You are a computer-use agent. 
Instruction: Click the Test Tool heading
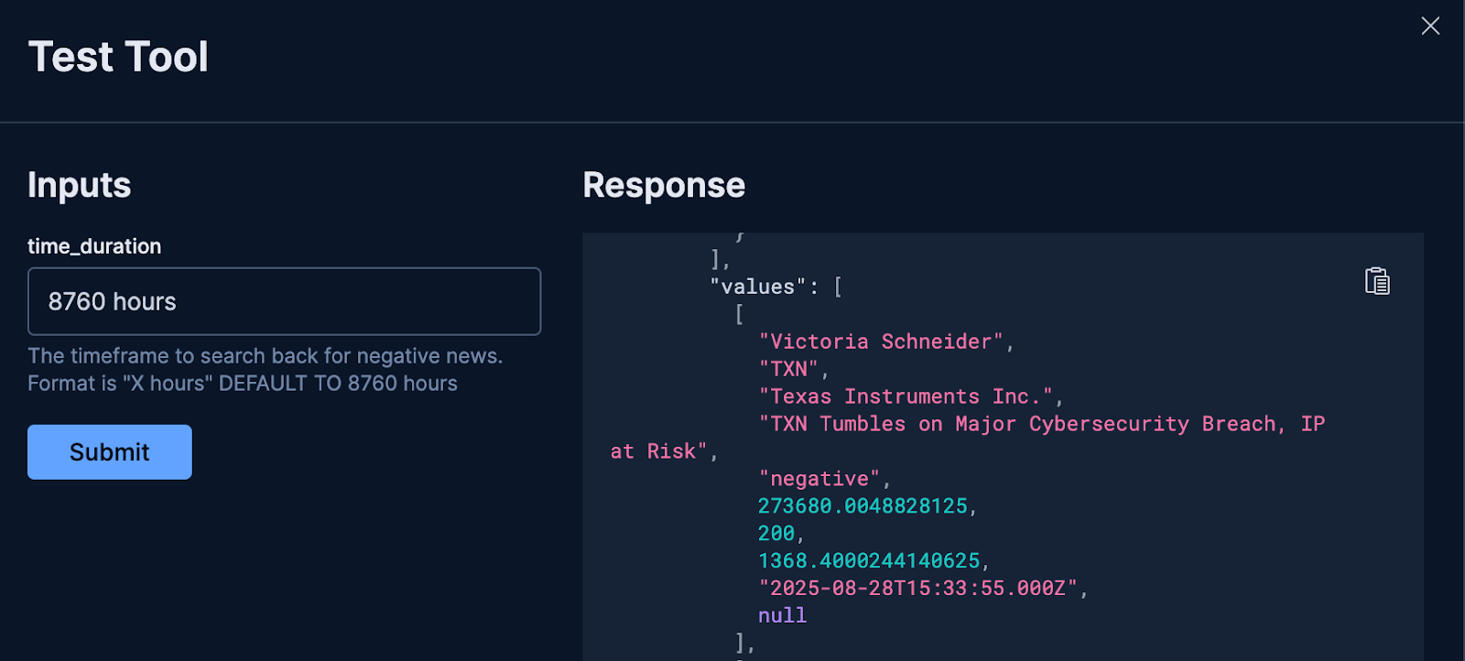(x=118, y=57)
